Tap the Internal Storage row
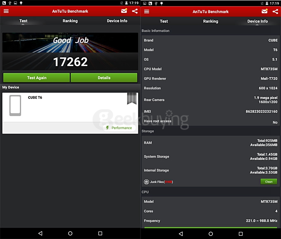The height and width of the screenshot is (239, 281). point(211,170)
